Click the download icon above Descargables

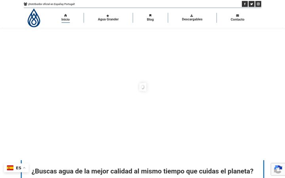click(x=192, y=15)
